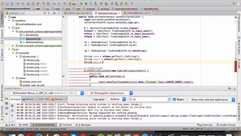
Task: Open Show only selected application dropdown
Action: click(212, 100)
